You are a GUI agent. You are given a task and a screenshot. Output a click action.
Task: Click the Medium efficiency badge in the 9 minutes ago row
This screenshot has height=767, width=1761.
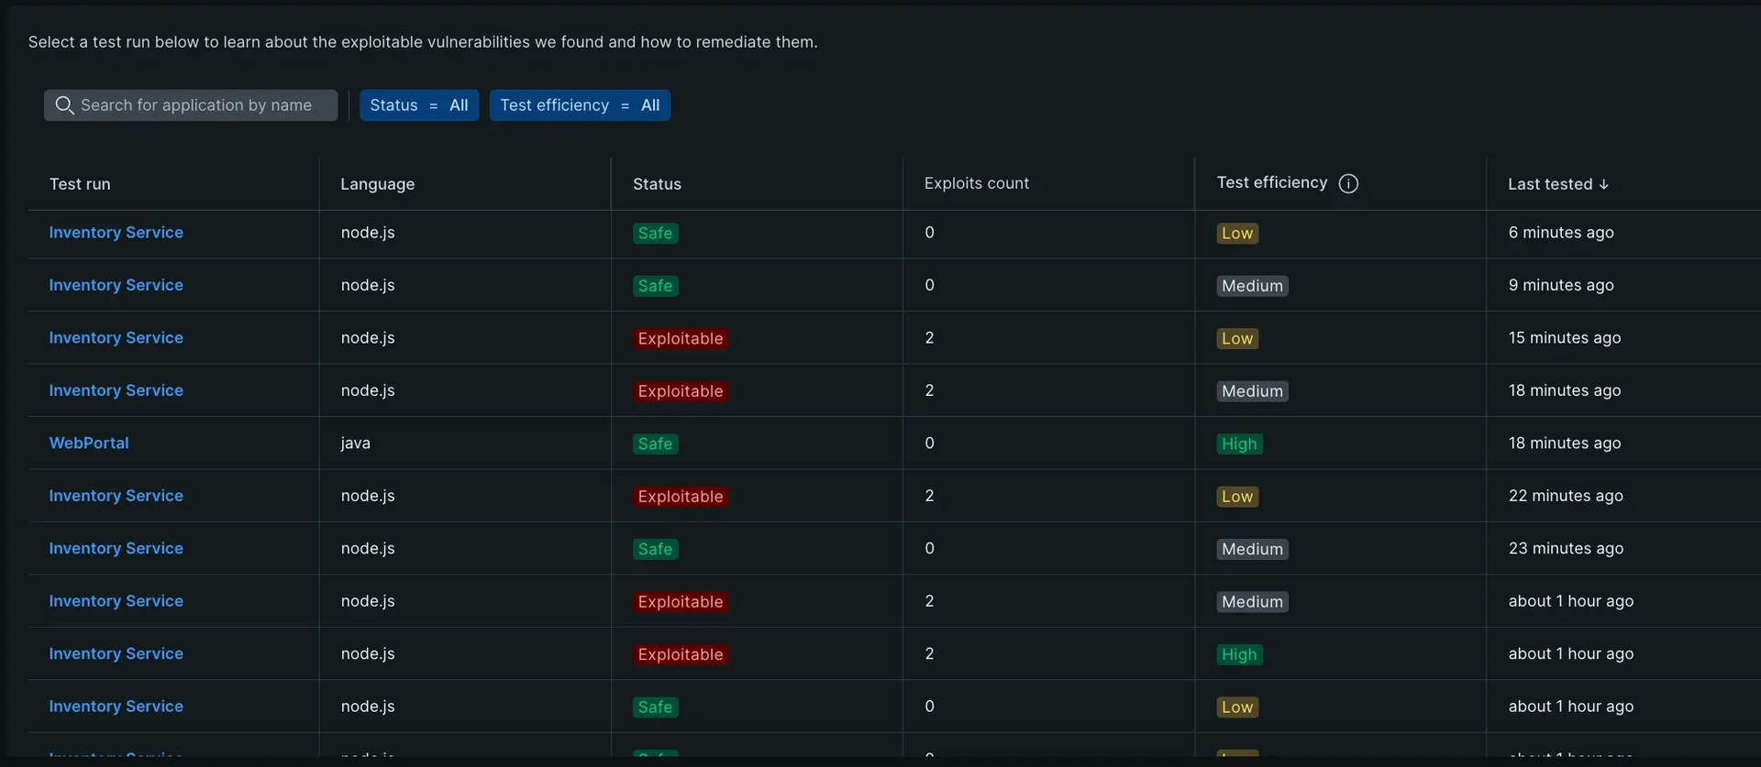click(x=1252, y=286)
